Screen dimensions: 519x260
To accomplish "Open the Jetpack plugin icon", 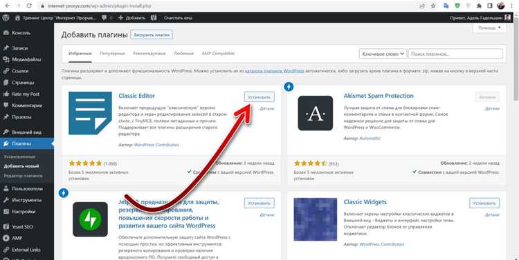I will (90, 219).
